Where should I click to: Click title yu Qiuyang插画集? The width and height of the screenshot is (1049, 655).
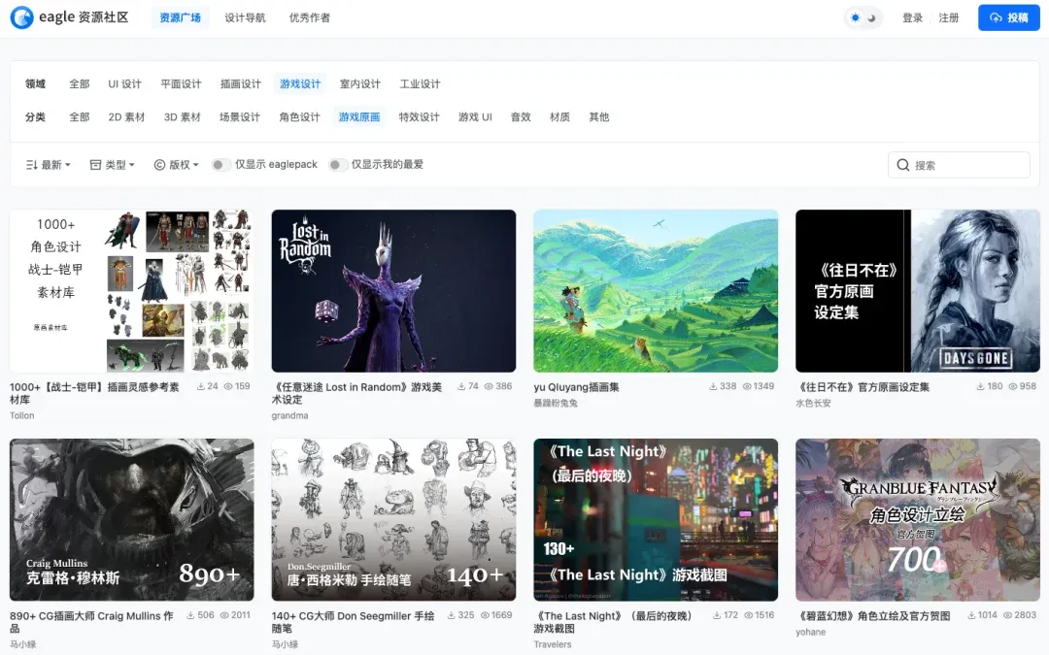coord(576,387)
